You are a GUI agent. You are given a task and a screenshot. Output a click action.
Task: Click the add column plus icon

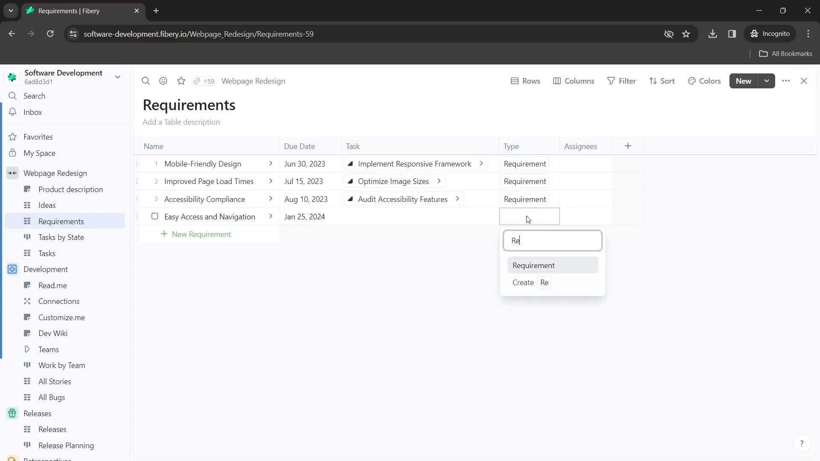[x=628, y=146]
